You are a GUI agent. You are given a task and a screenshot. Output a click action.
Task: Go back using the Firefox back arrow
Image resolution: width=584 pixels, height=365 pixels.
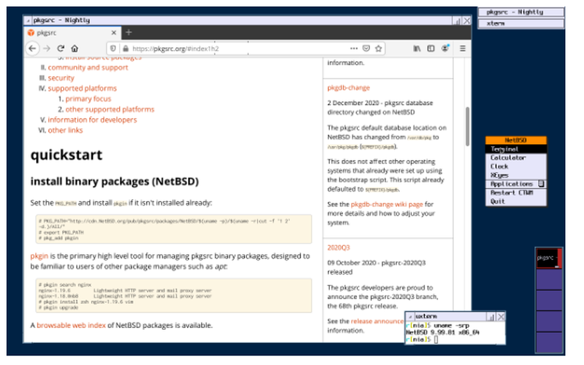[32, 48]
